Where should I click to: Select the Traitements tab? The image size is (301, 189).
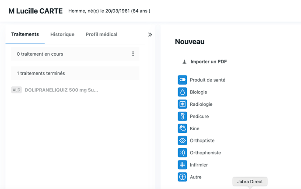(25, 34)
